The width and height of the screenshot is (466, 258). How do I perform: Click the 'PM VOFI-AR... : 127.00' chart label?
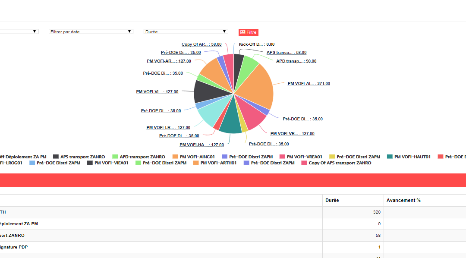tap(169, 61)
